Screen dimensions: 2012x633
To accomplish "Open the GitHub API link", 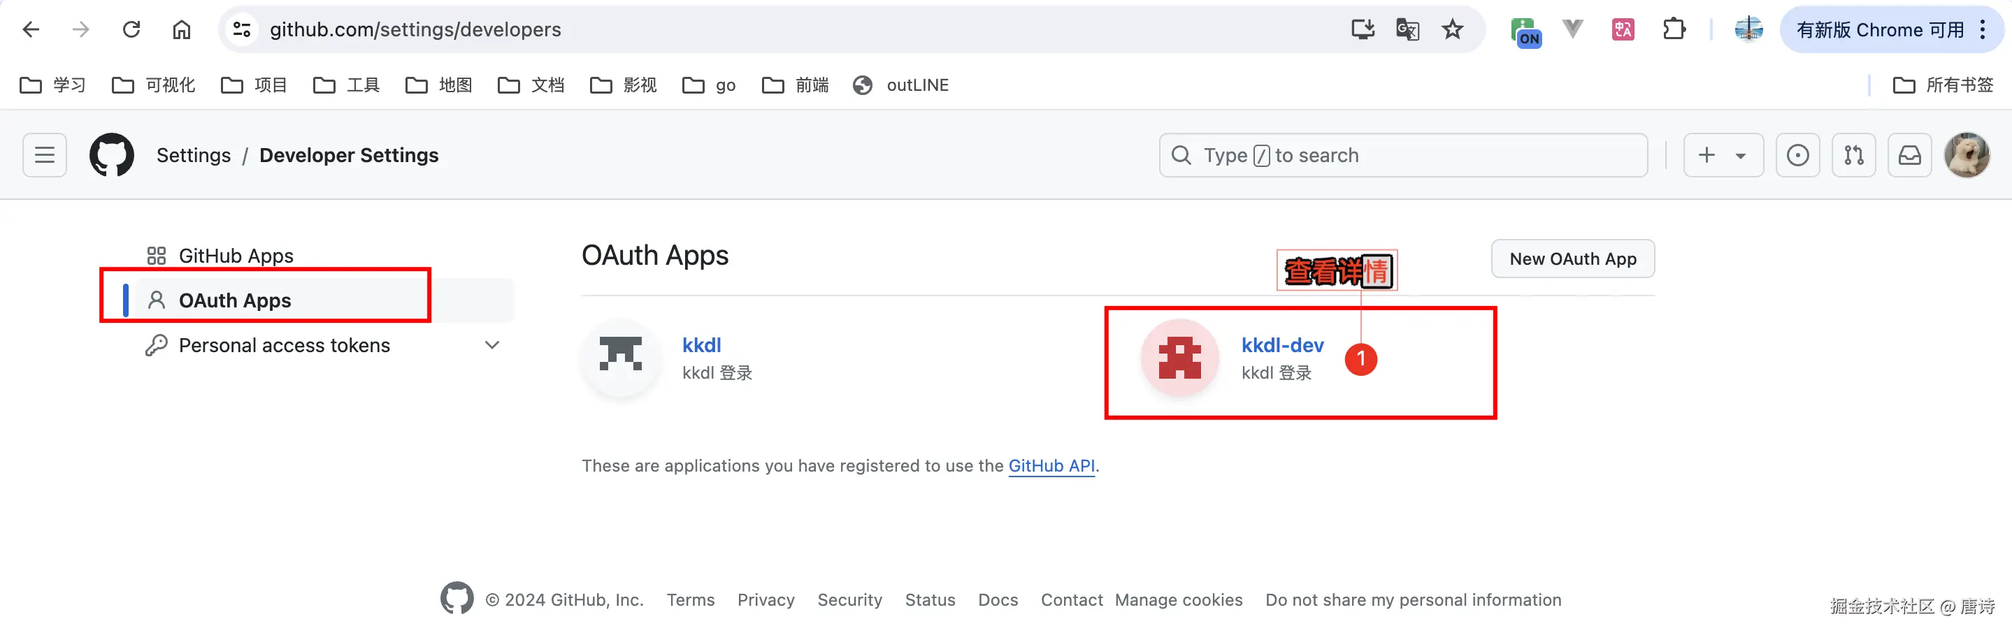I will (1051, 466).
